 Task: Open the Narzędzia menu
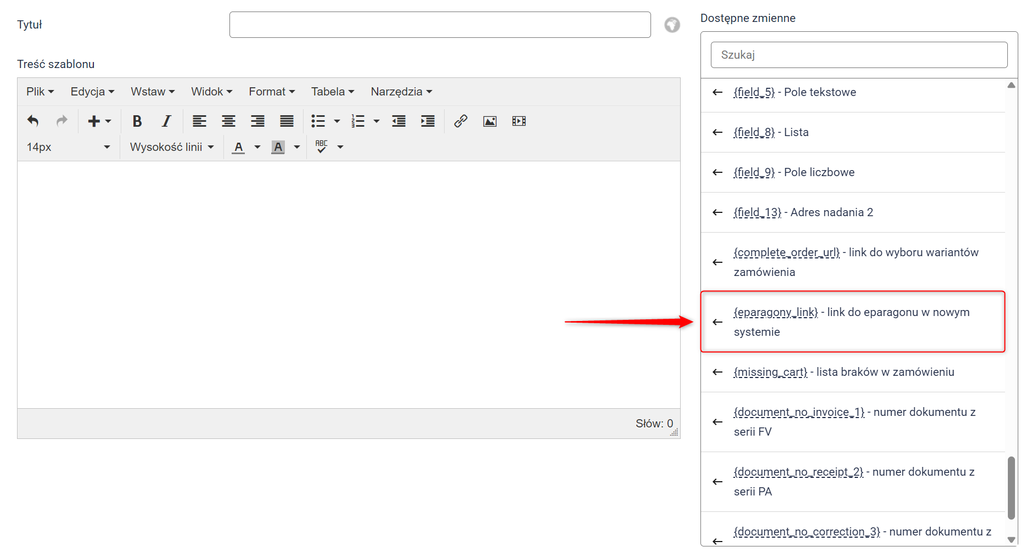pos(401,92)
